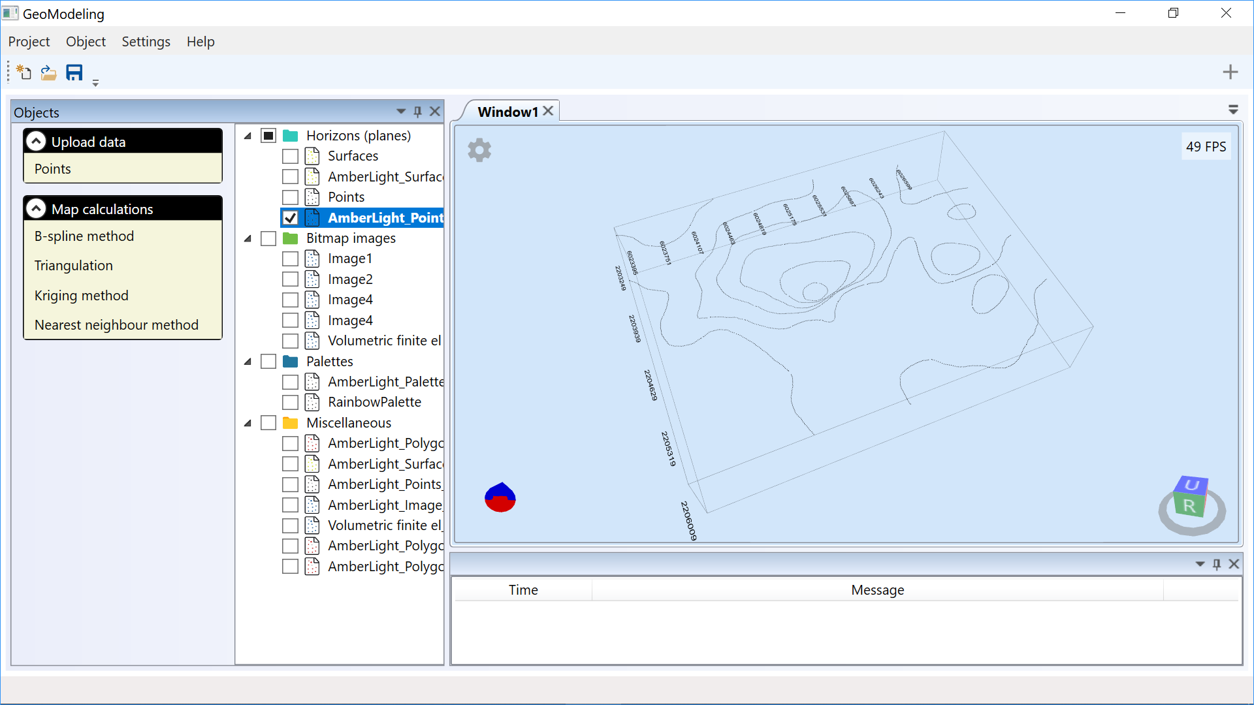The width and height of the screenshot is (1254, 705).
Task: Collapse the Palettes tree node
Action: point(248,362)
